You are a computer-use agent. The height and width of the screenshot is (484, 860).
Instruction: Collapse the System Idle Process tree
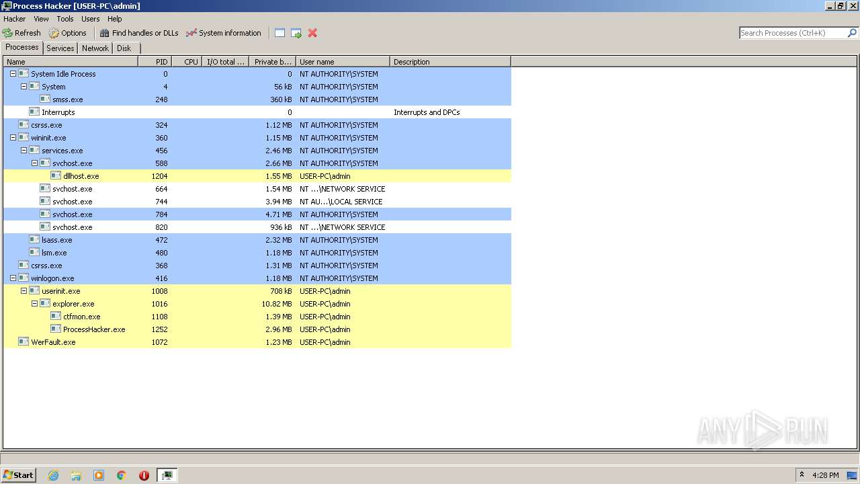(13, 74)
